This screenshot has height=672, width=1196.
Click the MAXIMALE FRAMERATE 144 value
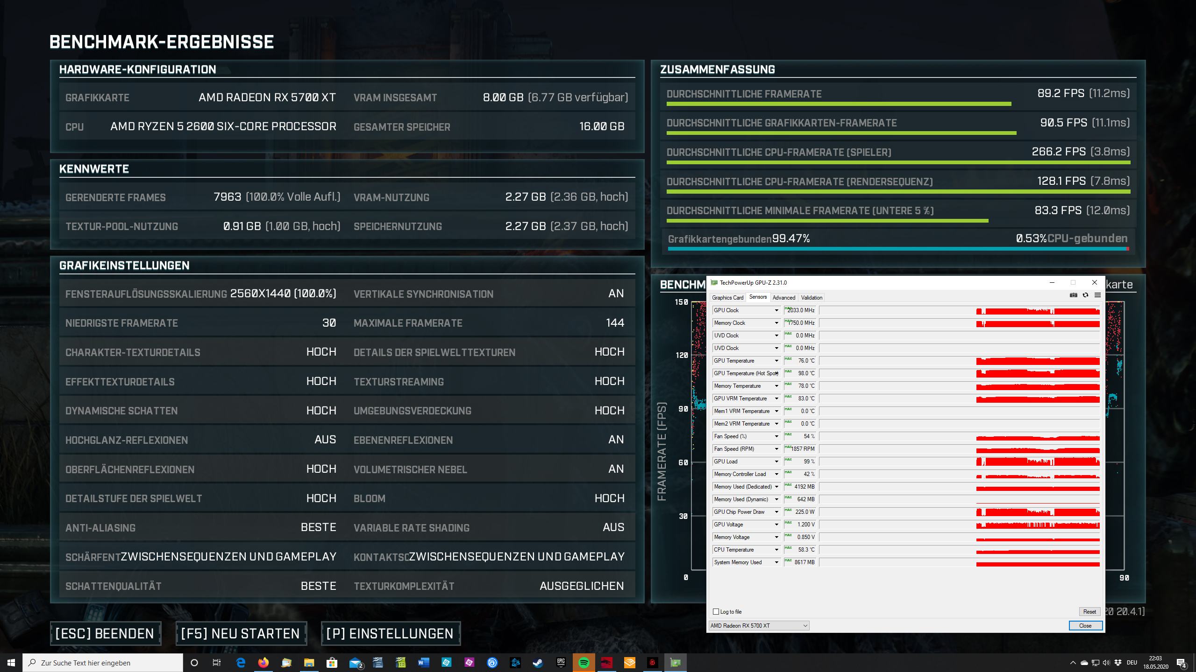(615, 323)
